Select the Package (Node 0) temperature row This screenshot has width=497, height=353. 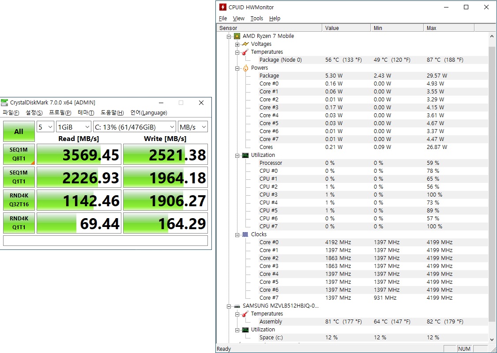point(373,60)
